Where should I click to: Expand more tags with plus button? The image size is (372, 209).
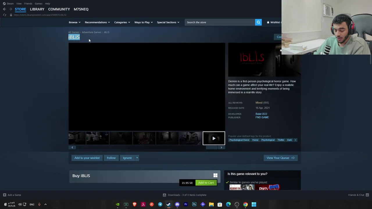[295, 140]
